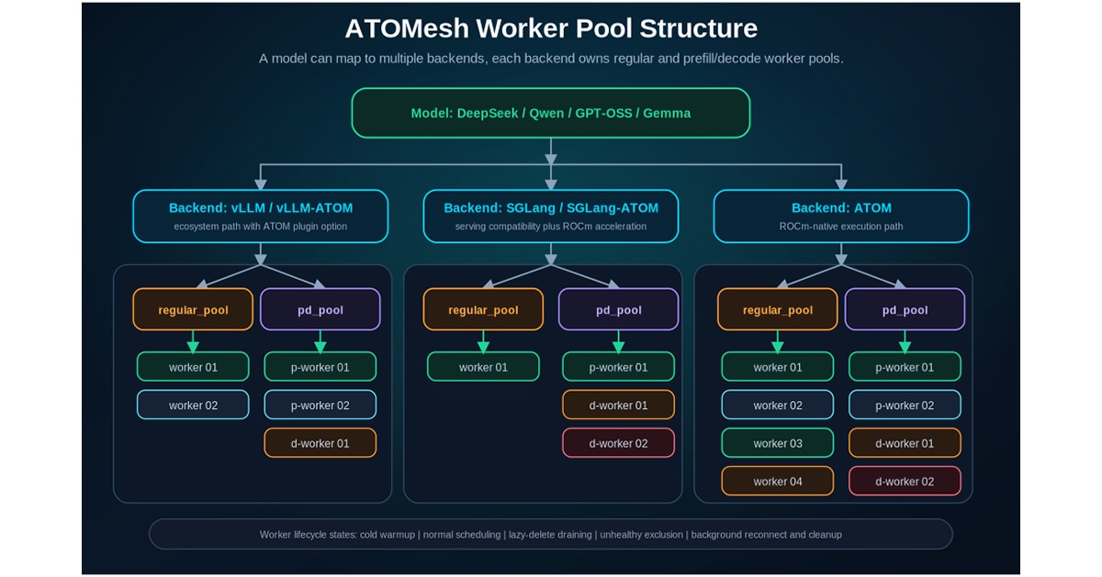Click the 'serving compatibility plus ROCm acceleration' caption
The width and height of the screenshot is (1102, 577).
tap(551, 226)
